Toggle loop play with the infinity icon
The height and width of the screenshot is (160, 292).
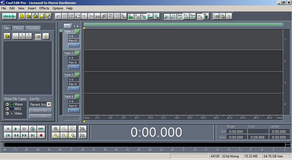[41, 129]
